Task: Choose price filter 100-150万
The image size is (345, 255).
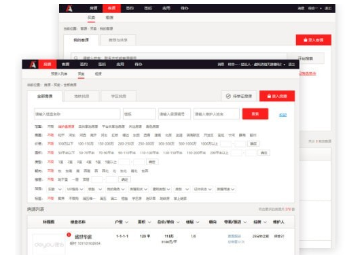Action: point(86,143)
